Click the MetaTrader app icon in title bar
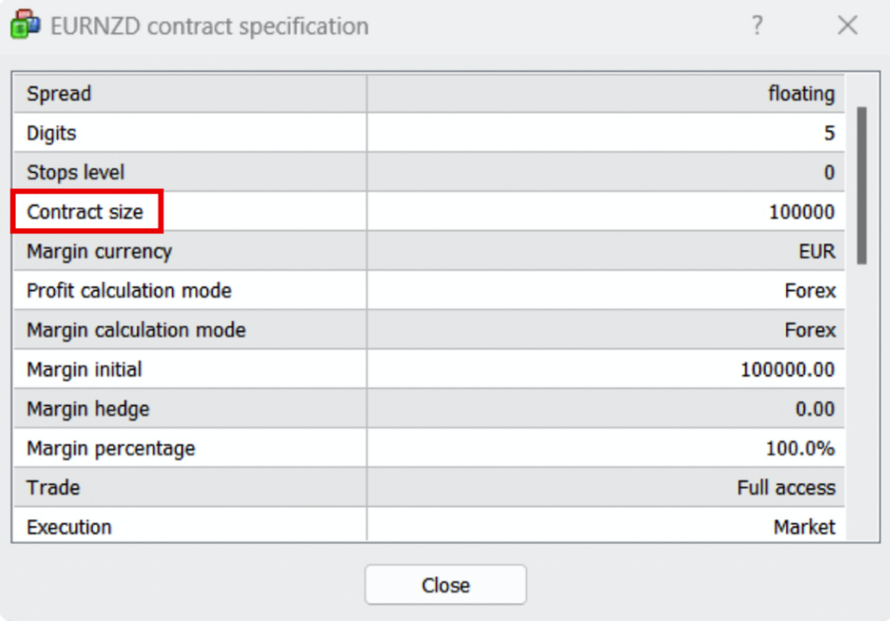Viewport: 890px width, 621px height. tap(25, 24)
